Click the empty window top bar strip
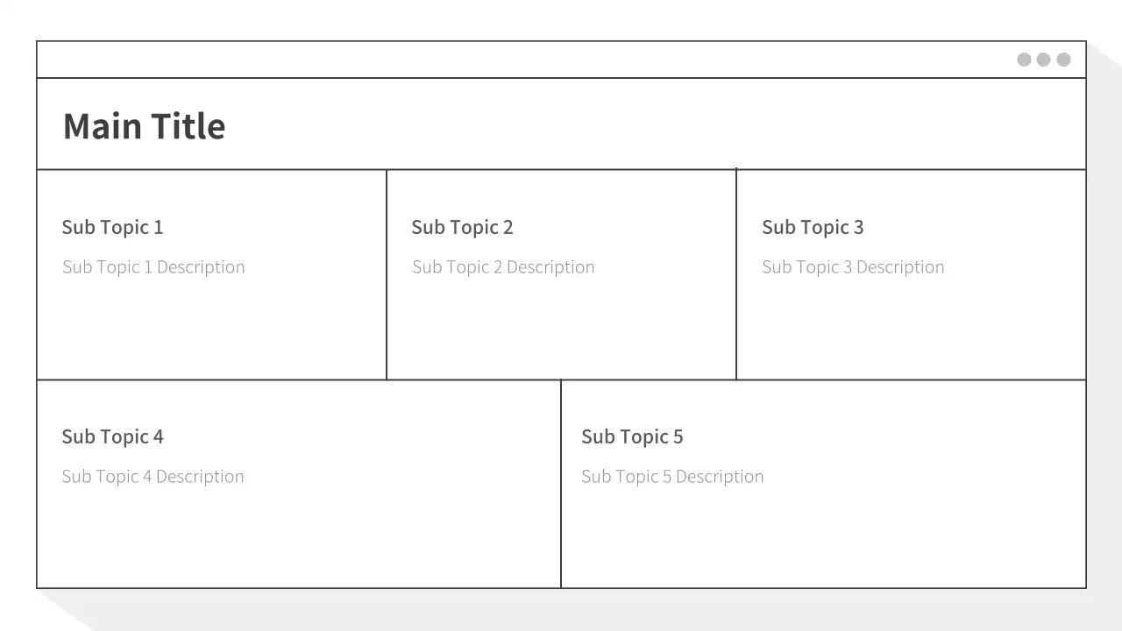1122x631 pixels. coord(526,60)
